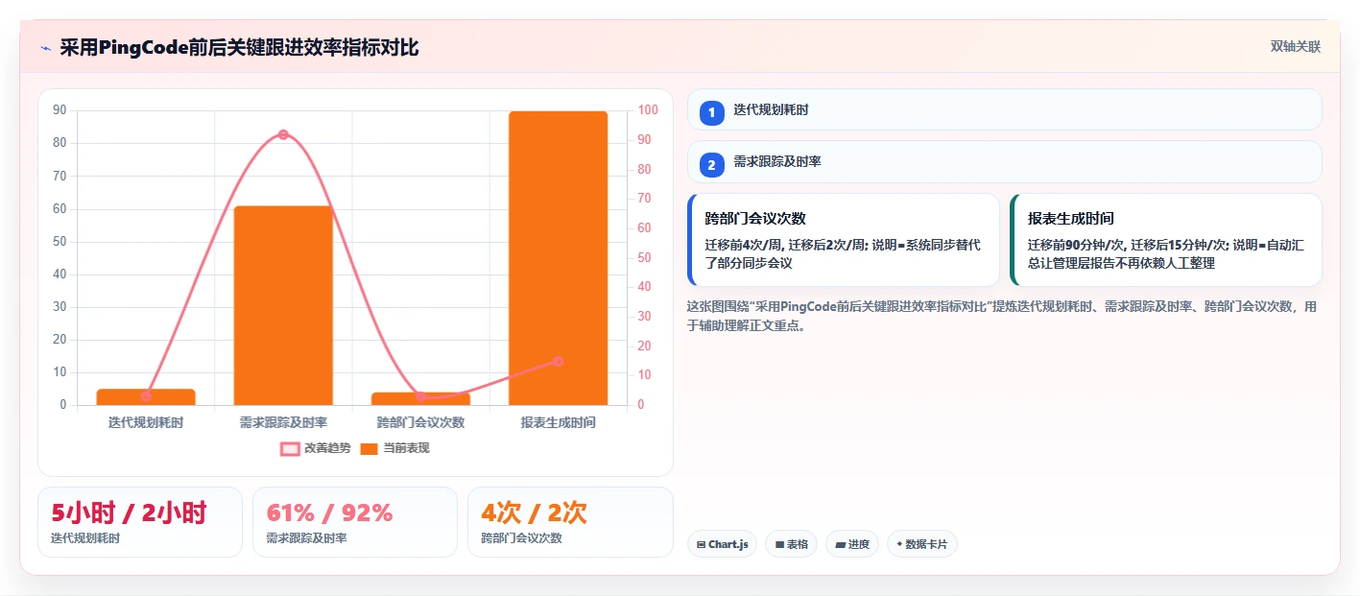
Task: Click the 61% / 92% stat card
Action: [x=355, y=522]
